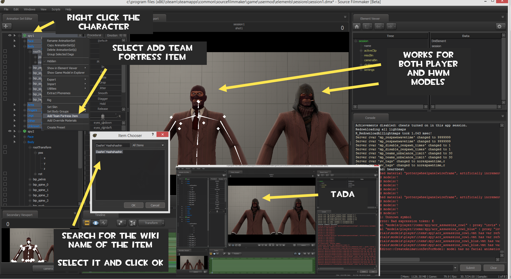Click the selection arrow beside the Arms group
Screen dimensions: 511x279
(x=15, y=105)
